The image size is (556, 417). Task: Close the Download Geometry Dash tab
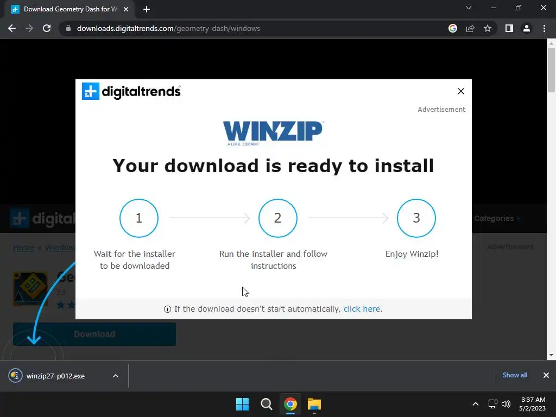[126, 9]
